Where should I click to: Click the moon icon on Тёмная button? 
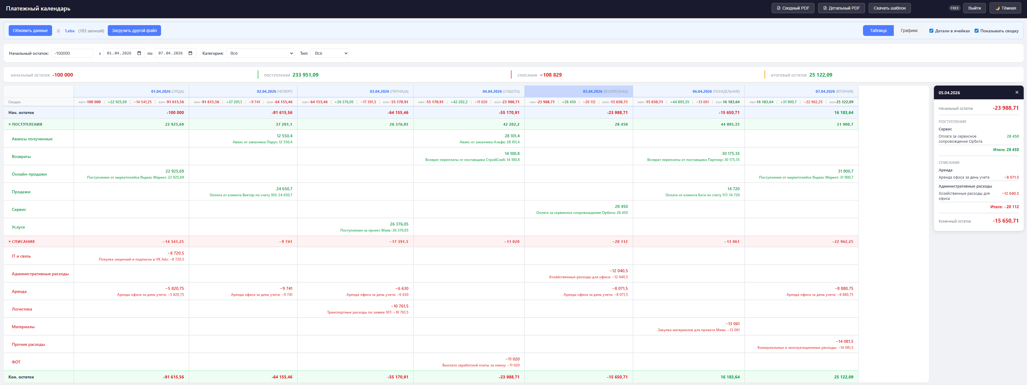[997, 8]
